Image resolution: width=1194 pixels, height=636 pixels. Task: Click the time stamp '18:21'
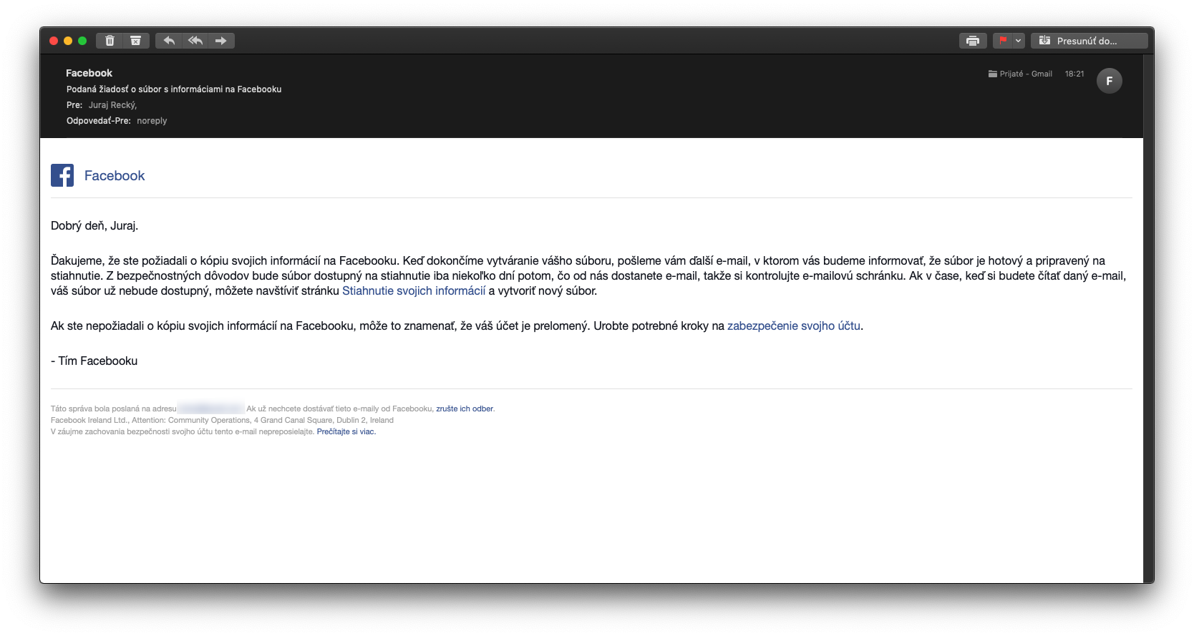click(1074, 74)
